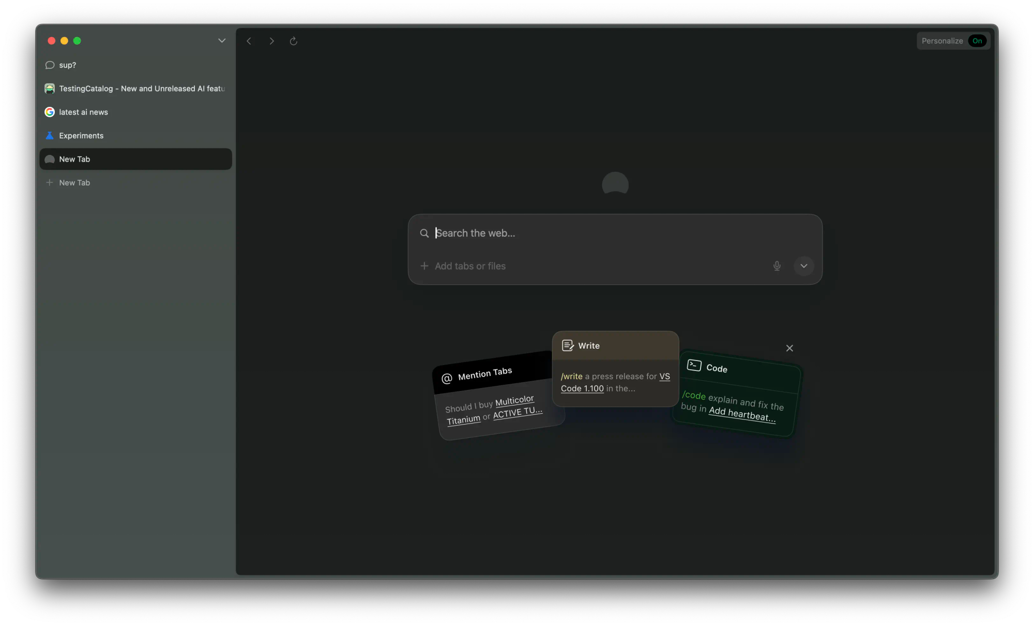Click the Write card pencil icon
1034x626 pixels.
[568, 346]
